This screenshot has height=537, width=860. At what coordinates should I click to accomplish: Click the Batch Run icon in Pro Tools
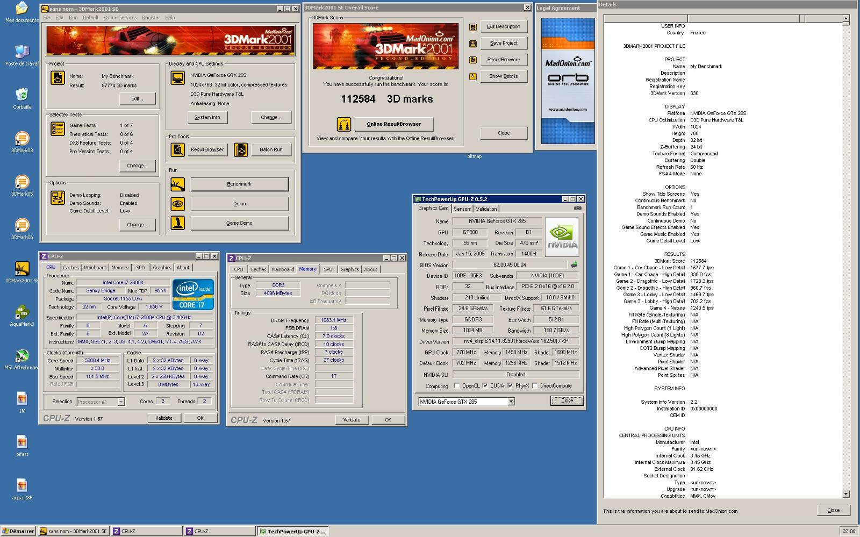pos(241,150)
